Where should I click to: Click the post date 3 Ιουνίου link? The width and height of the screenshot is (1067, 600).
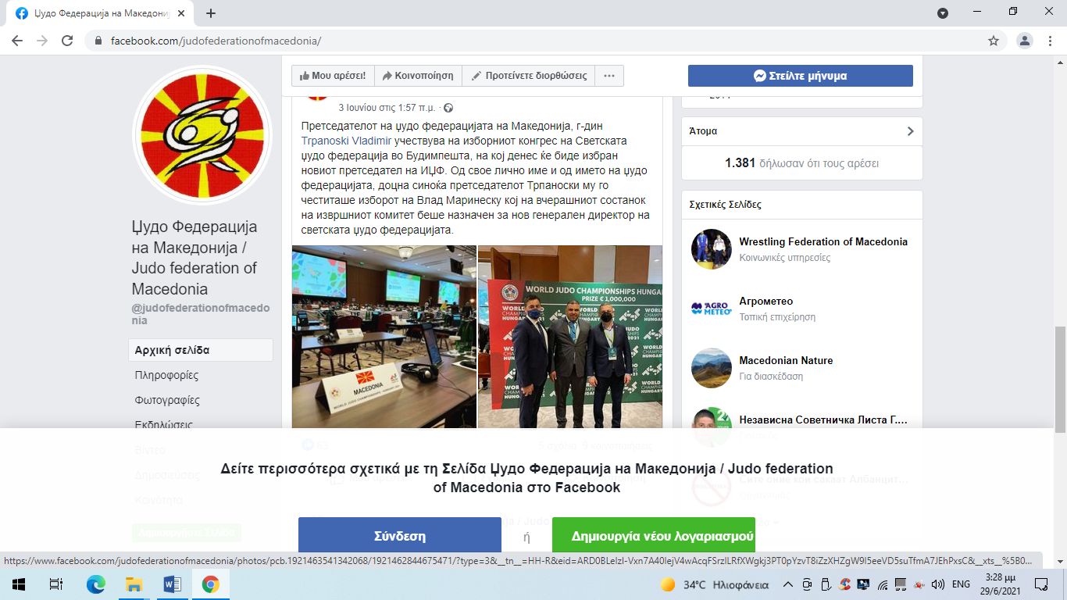tap(387, 108)
